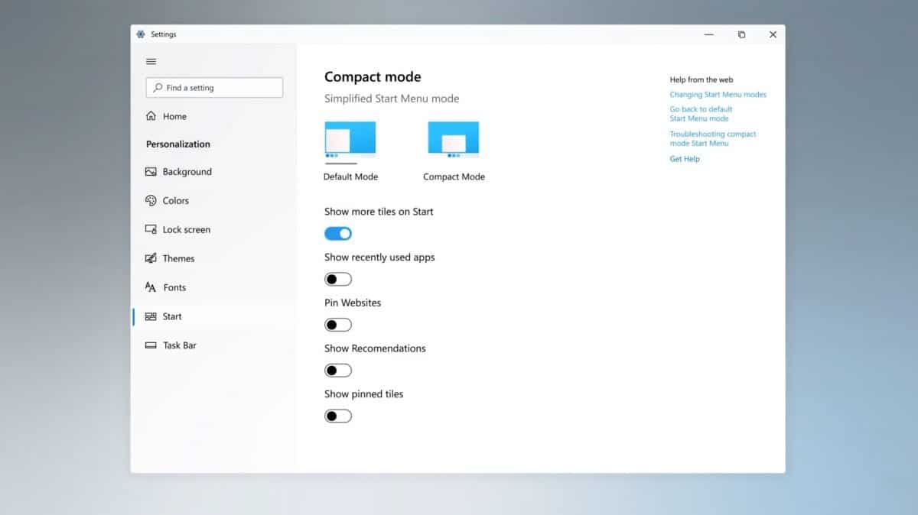Viewport: 918px width, 515px height.
Task: Select the Compact Mode thumbnail
Action: coord(454,140)
